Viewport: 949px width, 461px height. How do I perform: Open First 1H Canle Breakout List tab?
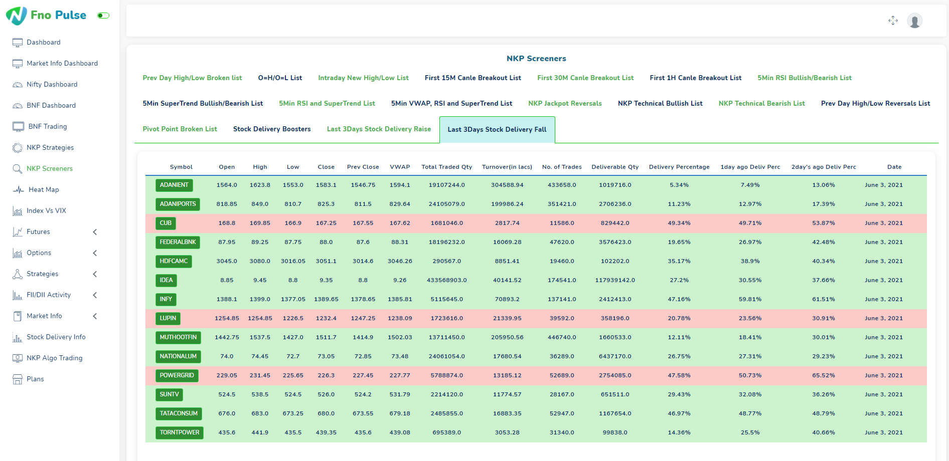[x=695, y=78]
